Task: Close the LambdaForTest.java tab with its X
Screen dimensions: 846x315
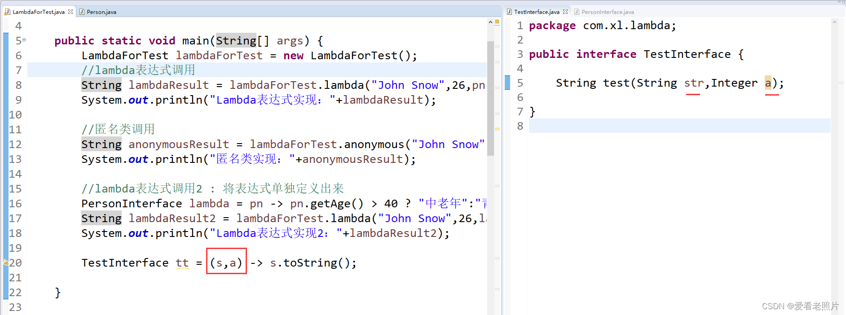Action: coord(70,12)
